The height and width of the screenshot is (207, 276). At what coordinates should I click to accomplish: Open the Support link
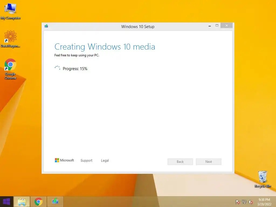[87, 161]
